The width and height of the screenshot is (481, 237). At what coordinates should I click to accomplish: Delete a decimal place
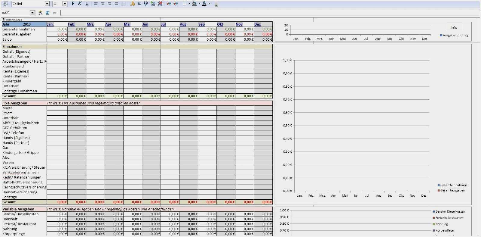160,4
